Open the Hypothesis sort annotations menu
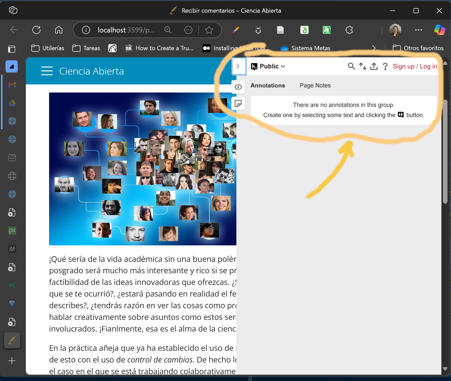This screenshot has height=381, width=451. pyautogui.click(x=362, y=66)
